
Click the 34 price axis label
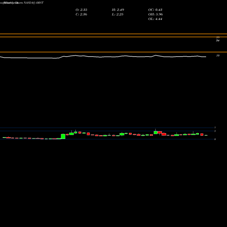[218, 40]
